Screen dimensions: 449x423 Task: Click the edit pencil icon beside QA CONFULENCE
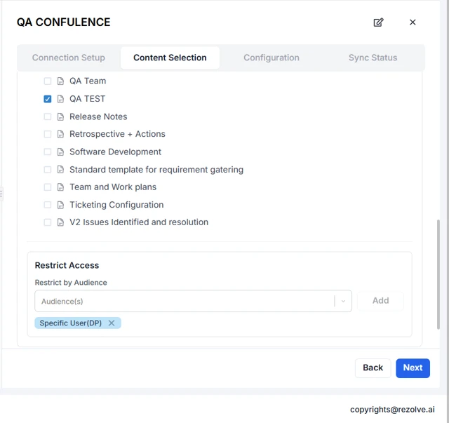click(x=378, y=22)
